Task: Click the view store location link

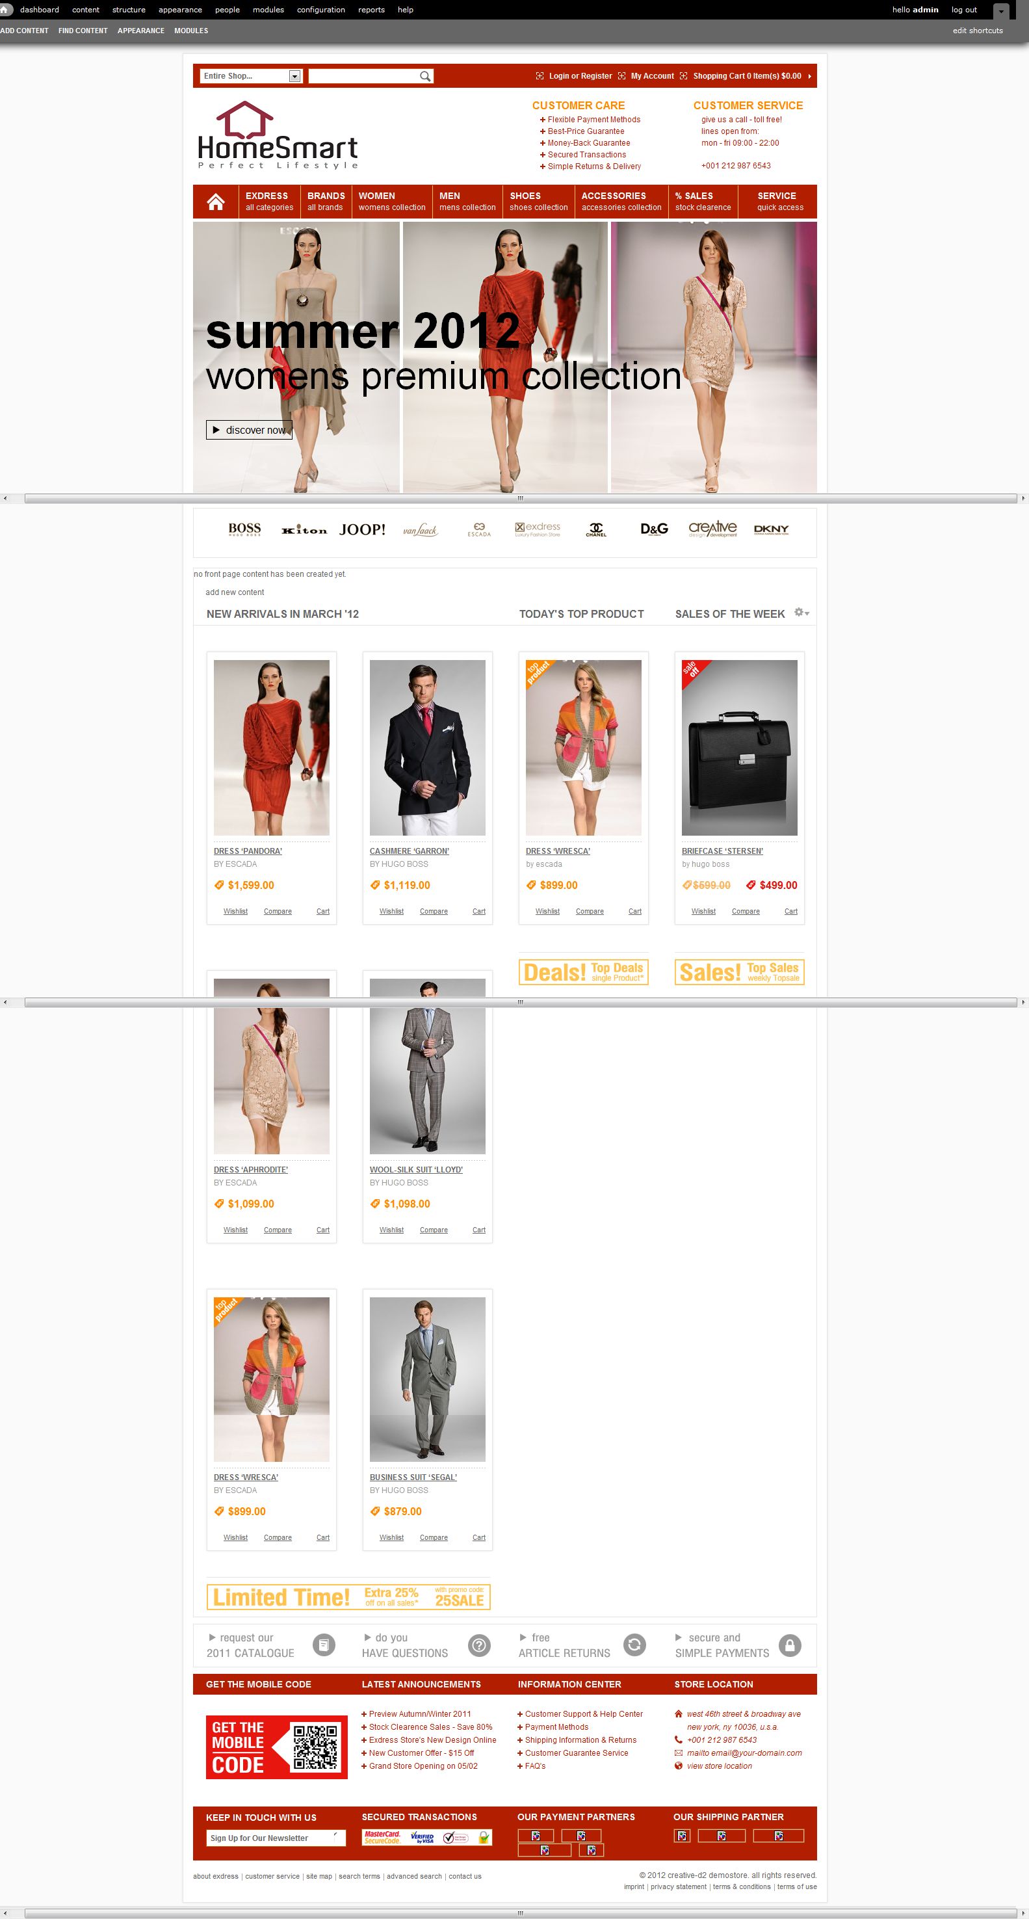Action: point(719,1766)
